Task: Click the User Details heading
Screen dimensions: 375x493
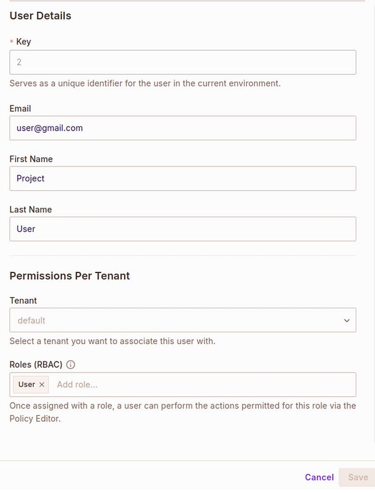Action: (40, 16)
